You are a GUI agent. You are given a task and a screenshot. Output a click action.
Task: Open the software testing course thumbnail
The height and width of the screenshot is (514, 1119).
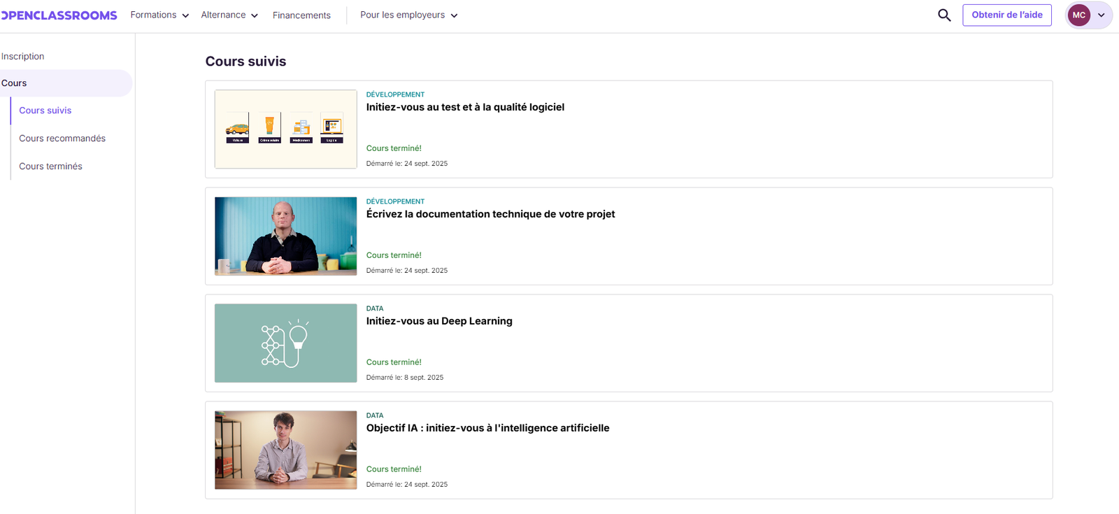point(285,129)
